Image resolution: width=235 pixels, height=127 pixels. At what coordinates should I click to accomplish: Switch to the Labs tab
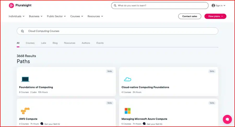click(x=44, y=43)
